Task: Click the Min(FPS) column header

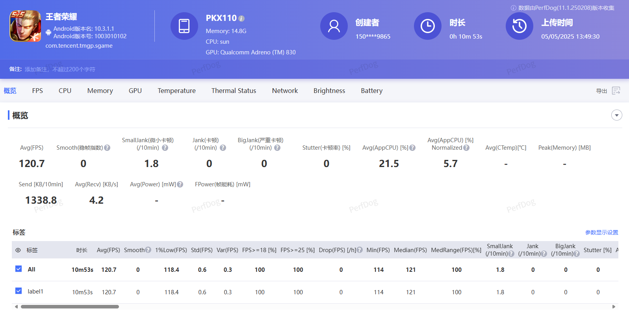Action: 378,250
